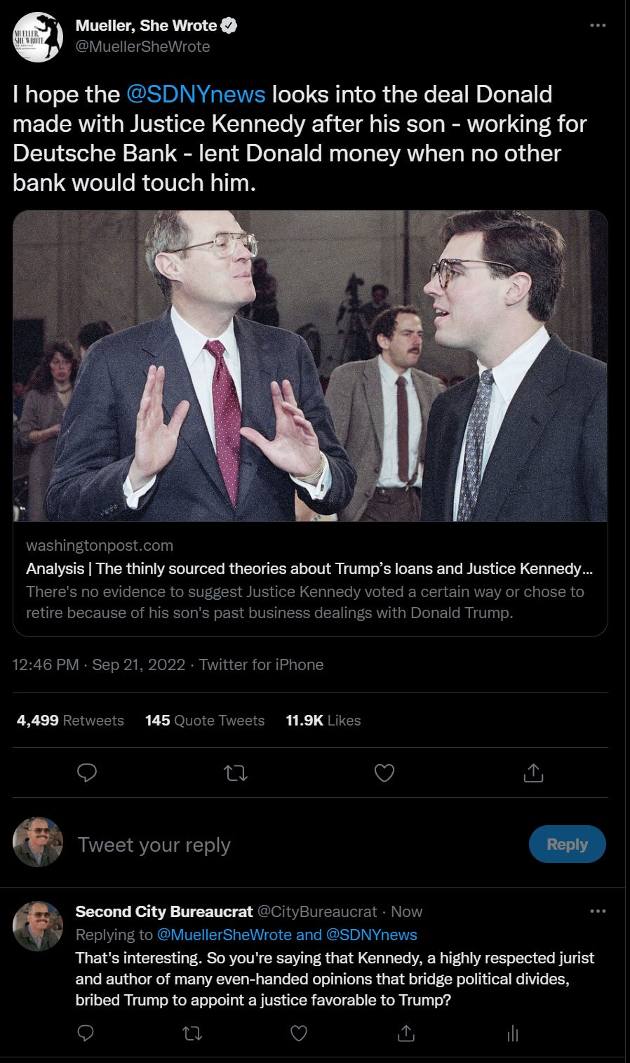Click reply icon under the main tweet
The height and width of the screenshot is (1063, 630).
(x=86, y=773)
